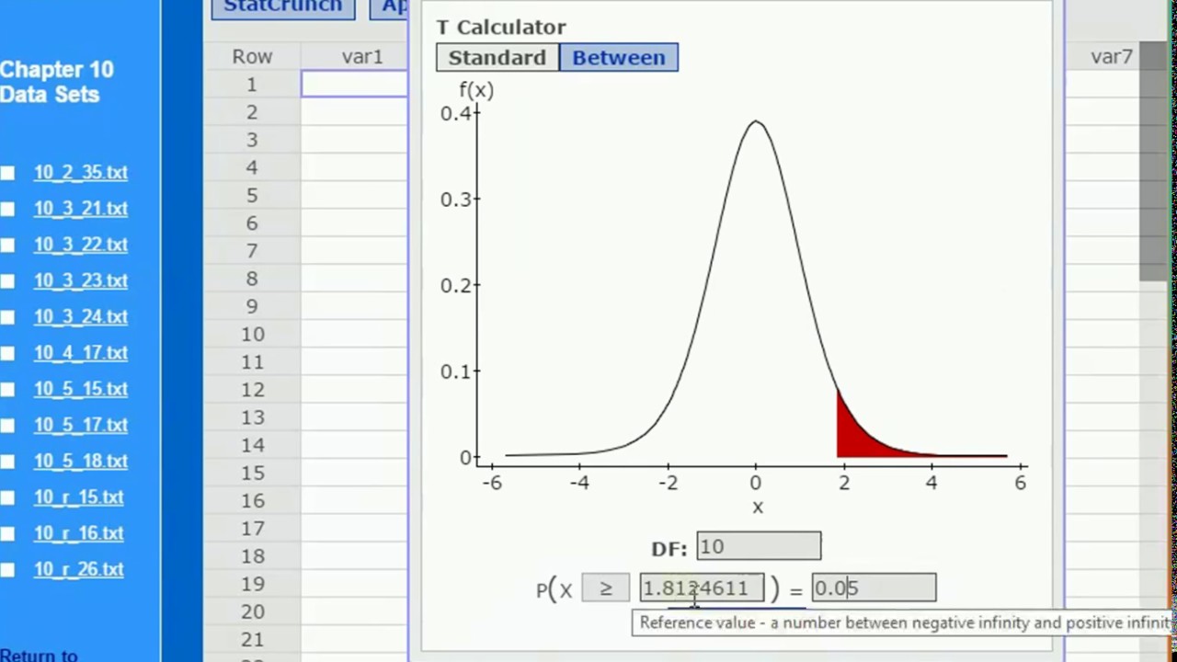Tick the checkbox beside 10_5_18.txt
The image size is (1177, 662).
click(x=7, y=462)
